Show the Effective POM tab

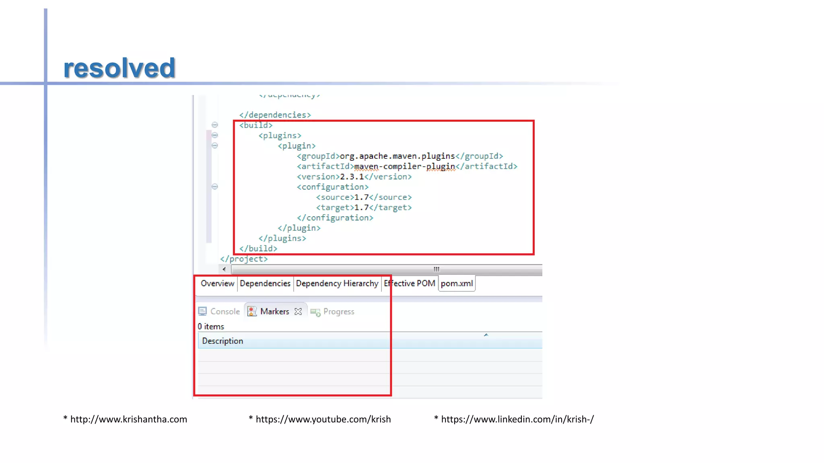(410, 283)
